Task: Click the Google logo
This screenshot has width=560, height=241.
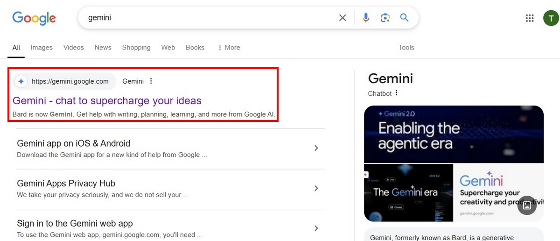Action: tap(34, 18)
